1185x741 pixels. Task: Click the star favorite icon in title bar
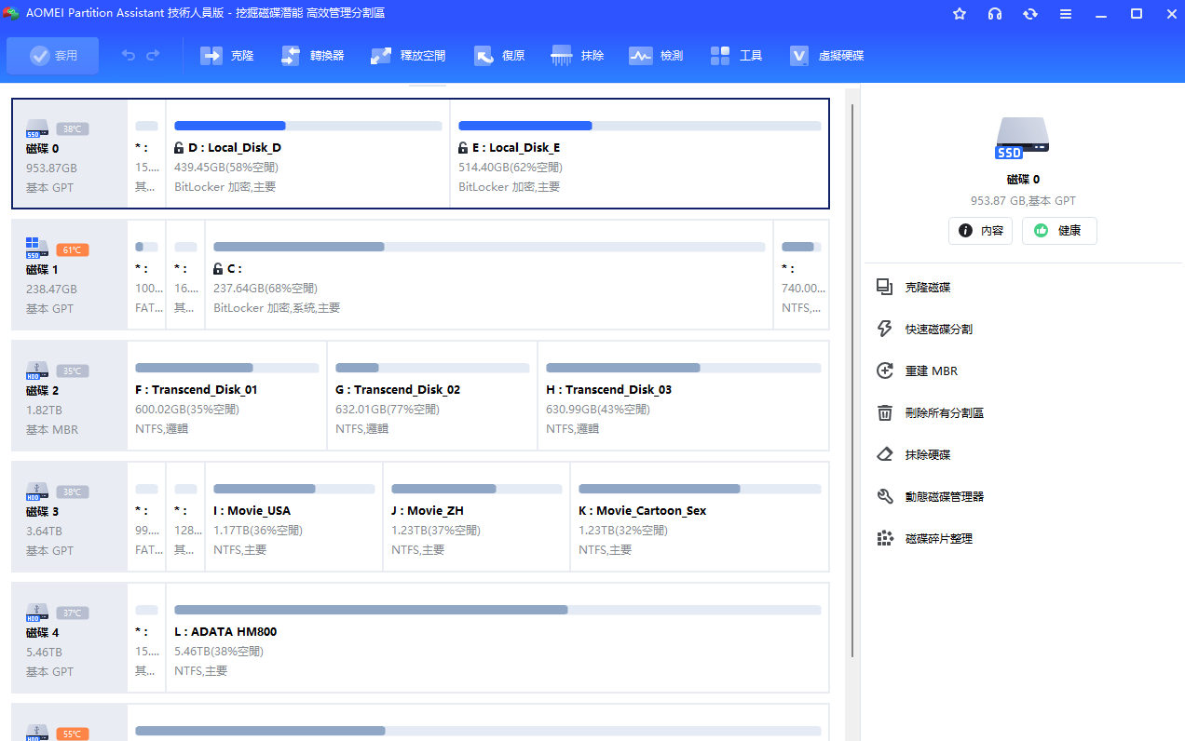(x=960, y=14)
